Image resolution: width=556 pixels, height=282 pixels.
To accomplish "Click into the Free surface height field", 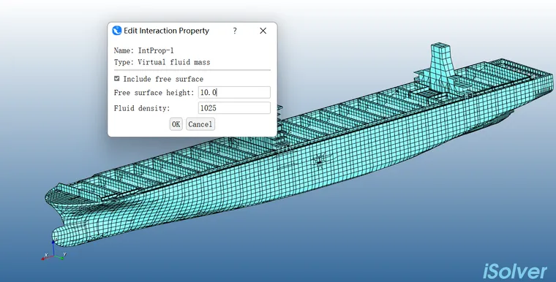I will coord(234,93).
